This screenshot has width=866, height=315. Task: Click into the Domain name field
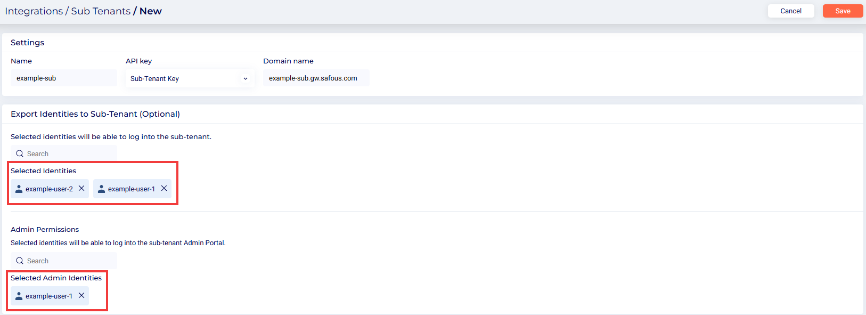pyautogui.click(x=316, y=78)
